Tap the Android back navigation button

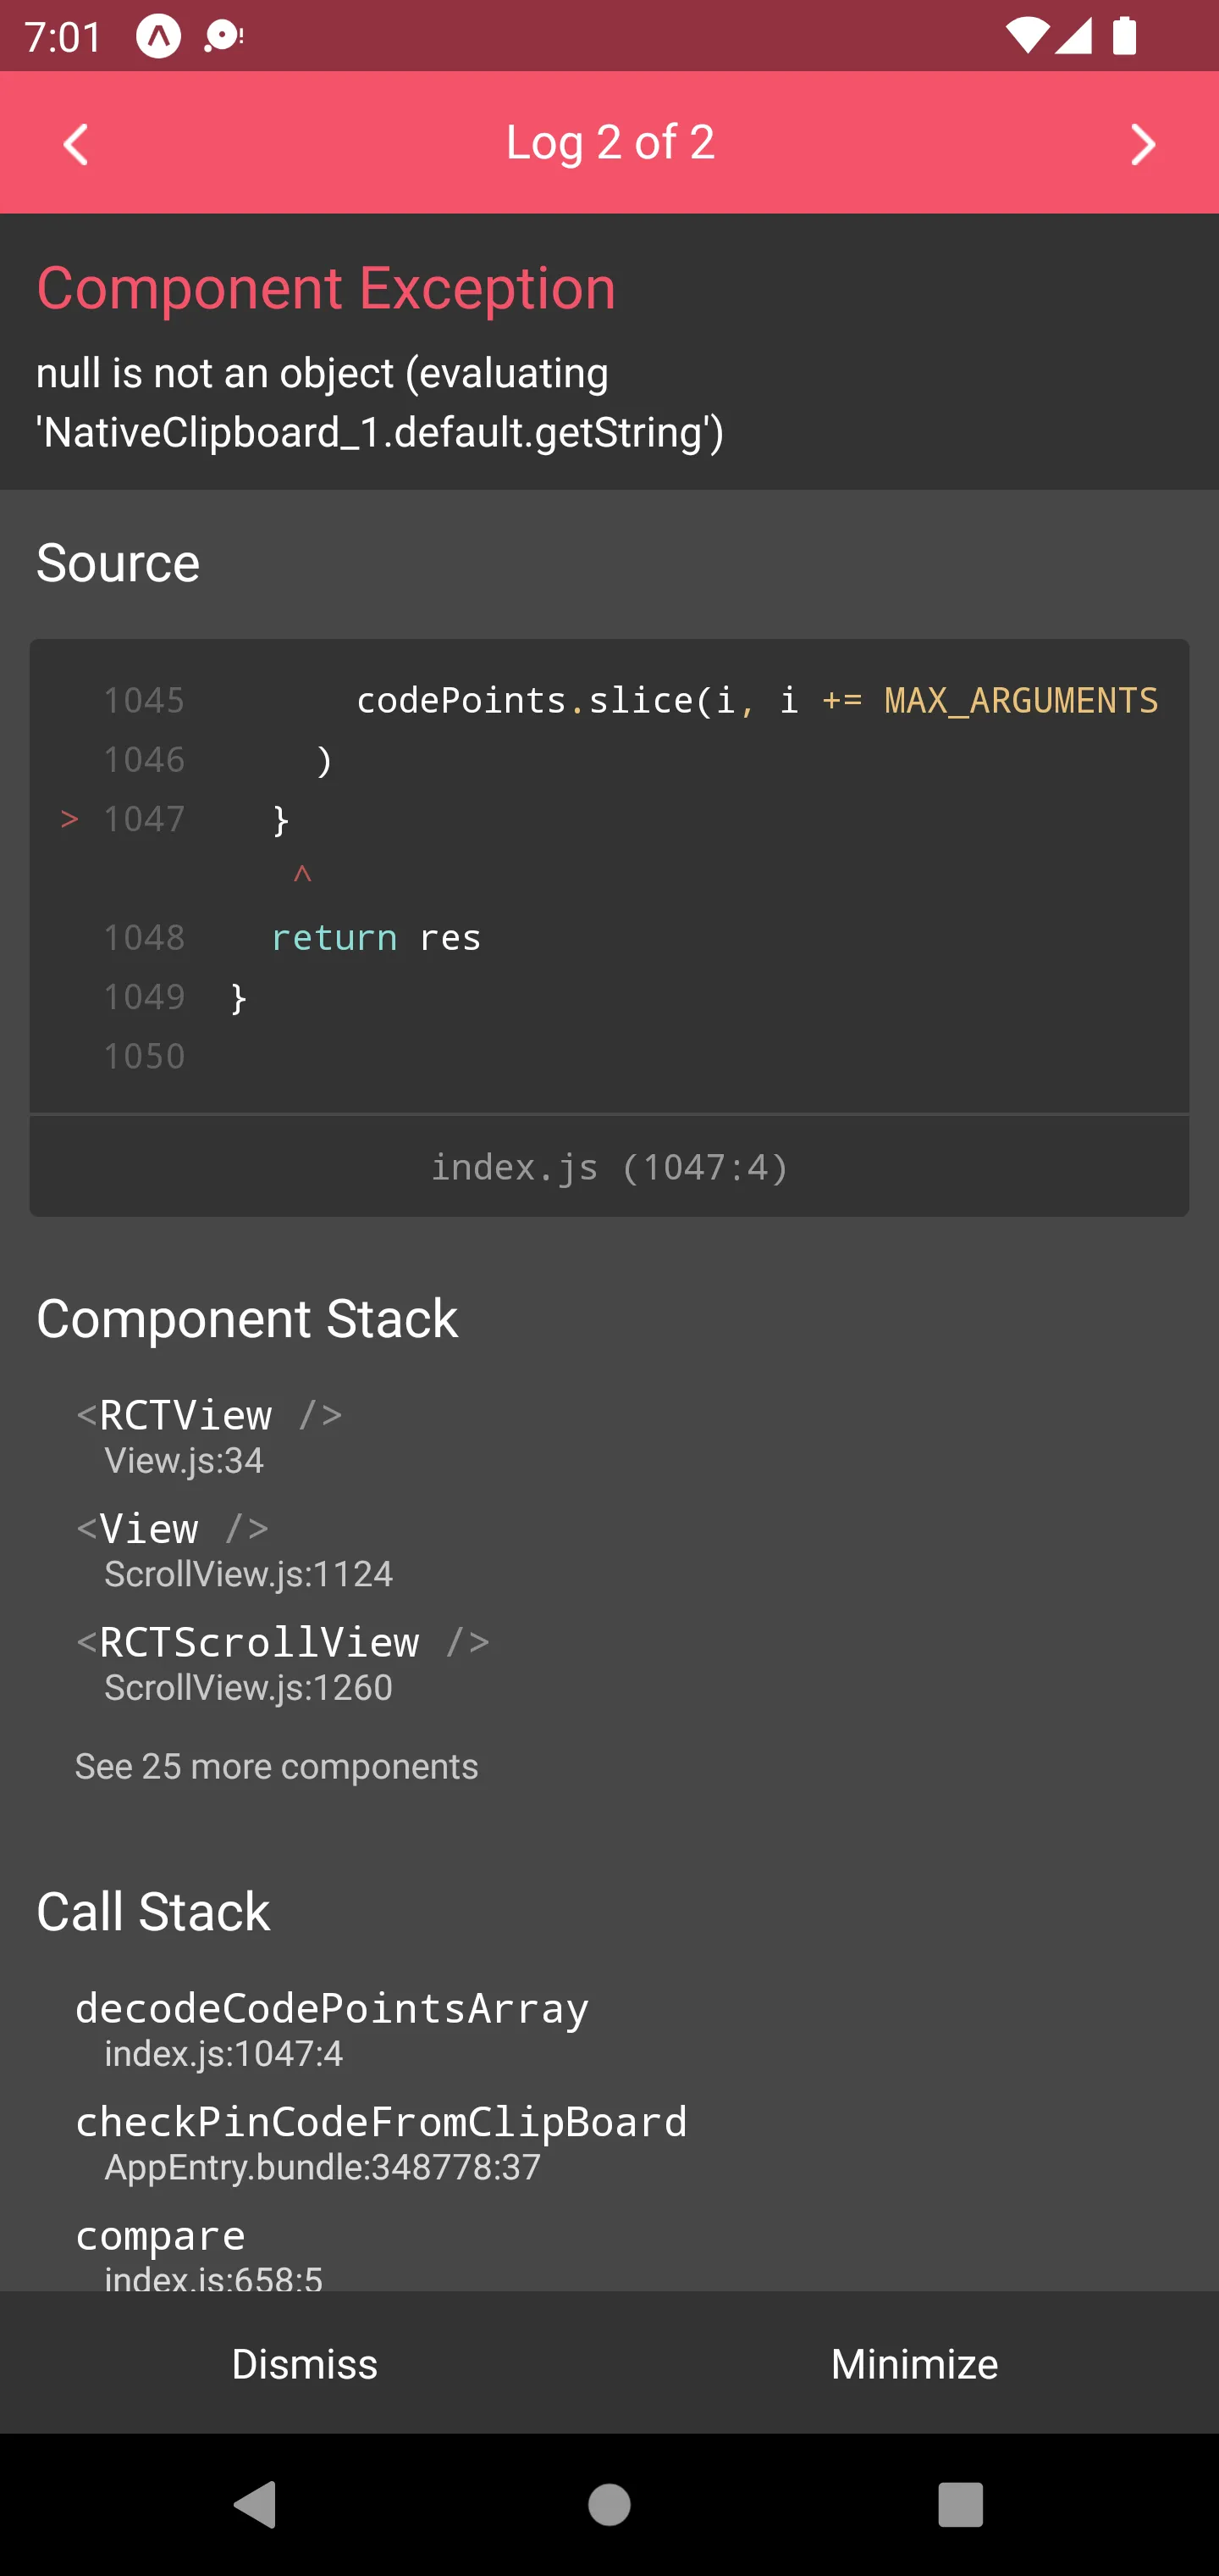click(x=254, y=2504)
